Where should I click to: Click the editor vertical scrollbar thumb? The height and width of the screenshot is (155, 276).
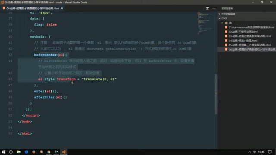coord(216,94)
